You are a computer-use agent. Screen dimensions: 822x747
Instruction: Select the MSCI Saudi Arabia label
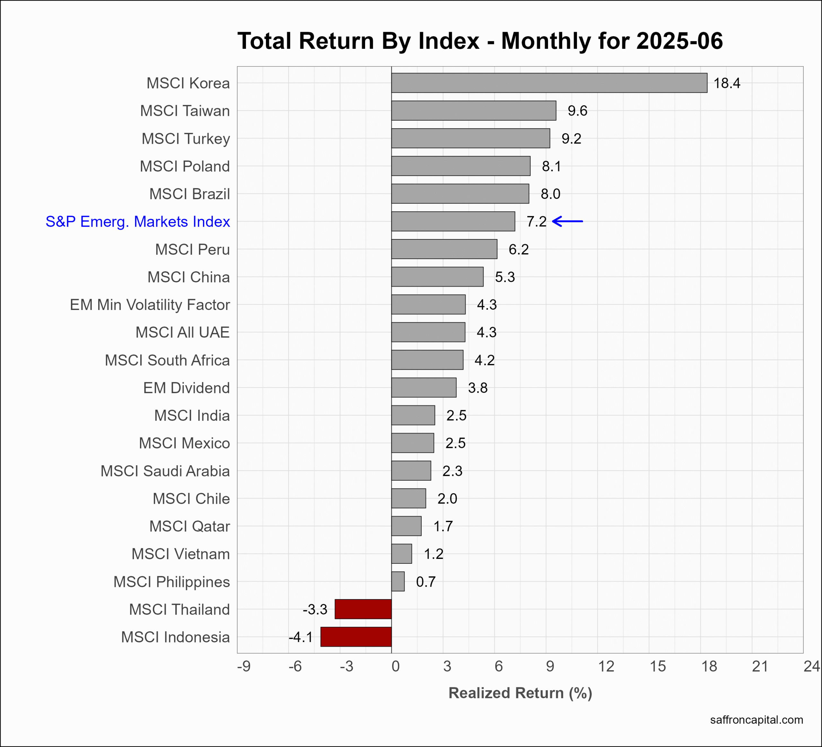click(165, 471)
